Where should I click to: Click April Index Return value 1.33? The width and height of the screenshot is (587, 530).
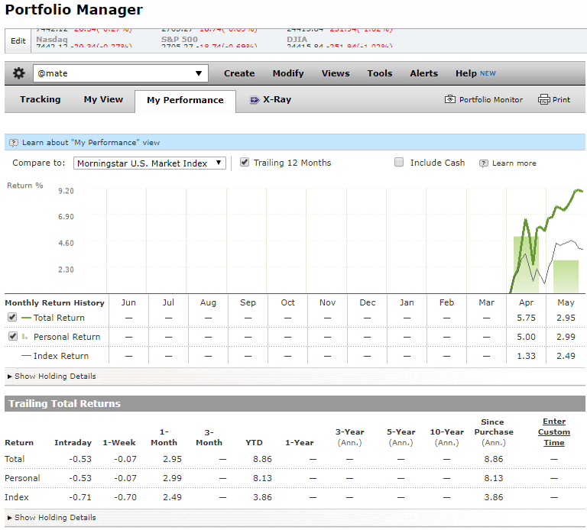[526, 356]
